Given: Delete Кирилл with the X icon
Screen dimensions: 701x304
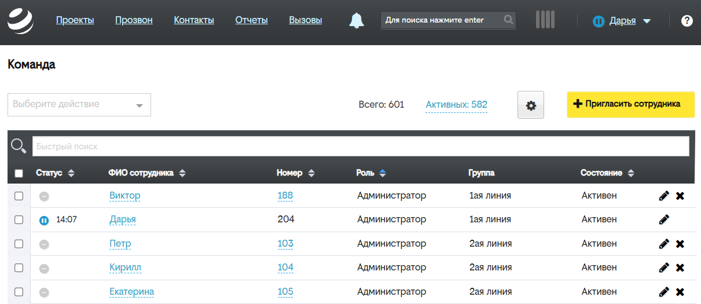Looking at the screenshot, I should coord(680,268).
